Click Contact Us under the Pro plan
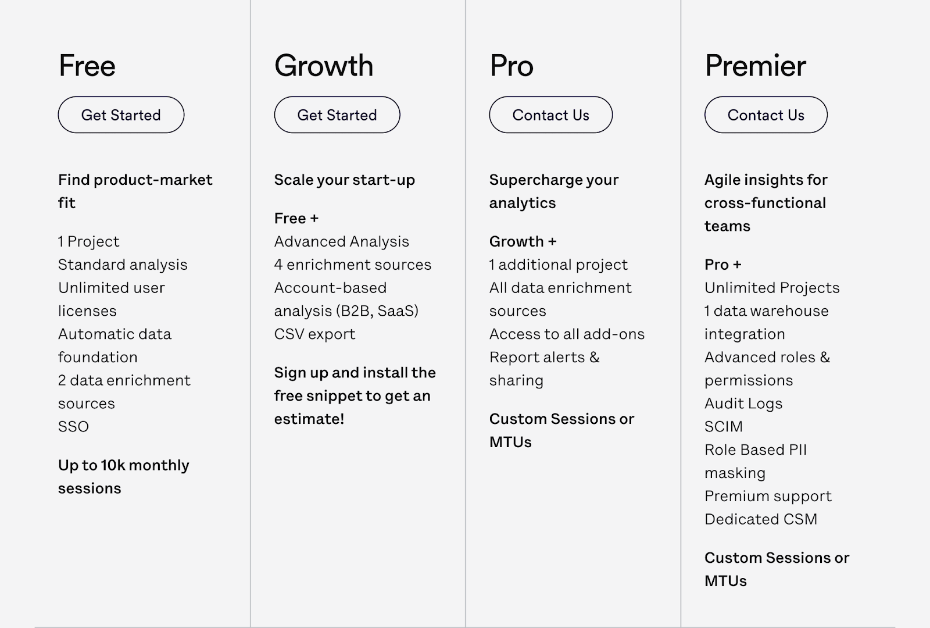This screenshot has height=628, width=930. coord(550,115)
